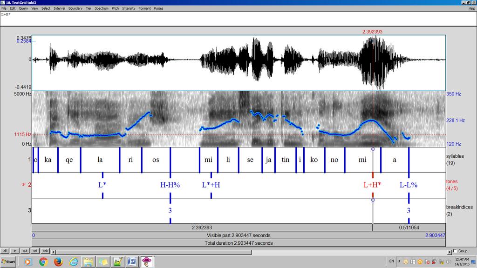Click the 'in' zoom button
The image size is (477, 268).
[15, 251]
